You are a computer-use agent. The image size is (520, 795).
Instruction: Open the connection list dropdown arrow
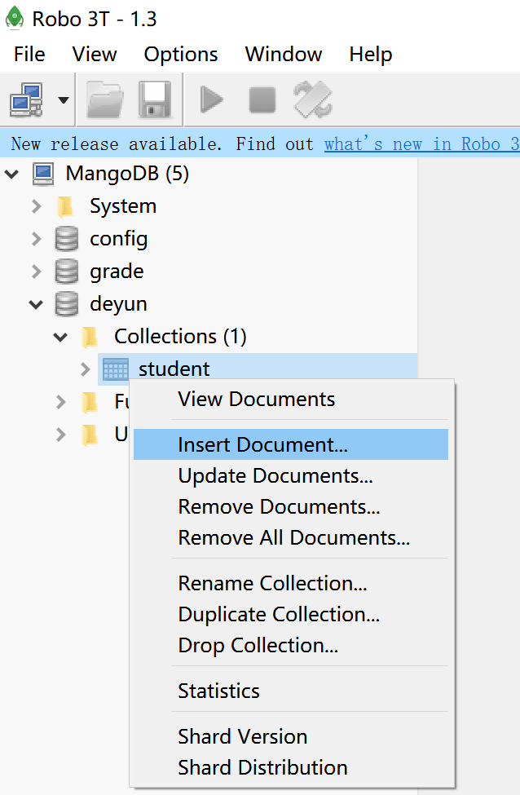[64, 99]
